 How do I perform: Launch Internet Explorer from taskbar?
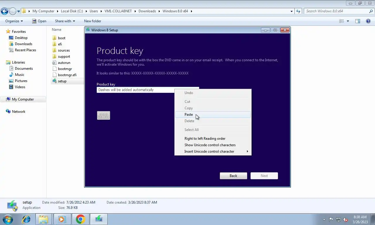tap(26, 219)
